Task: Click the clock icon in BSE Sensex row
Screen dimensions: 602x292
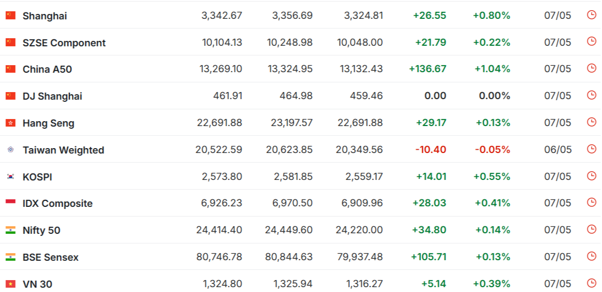Action: click(592, 256)
